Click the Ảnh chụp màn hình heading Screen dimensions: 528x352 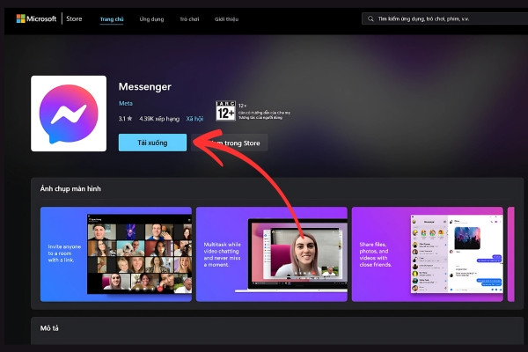[70, 188]
